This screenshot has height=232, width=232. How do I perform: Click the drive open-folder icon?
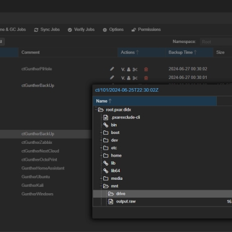111,194
